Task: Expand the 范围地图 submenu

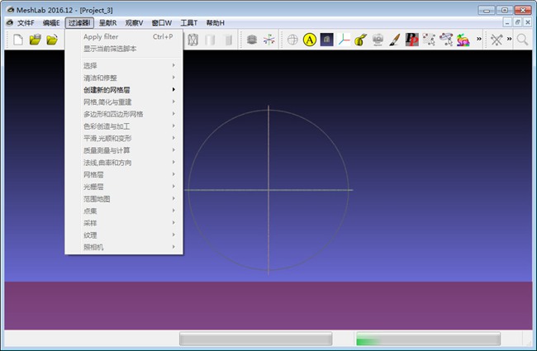Action: [124, 199]
